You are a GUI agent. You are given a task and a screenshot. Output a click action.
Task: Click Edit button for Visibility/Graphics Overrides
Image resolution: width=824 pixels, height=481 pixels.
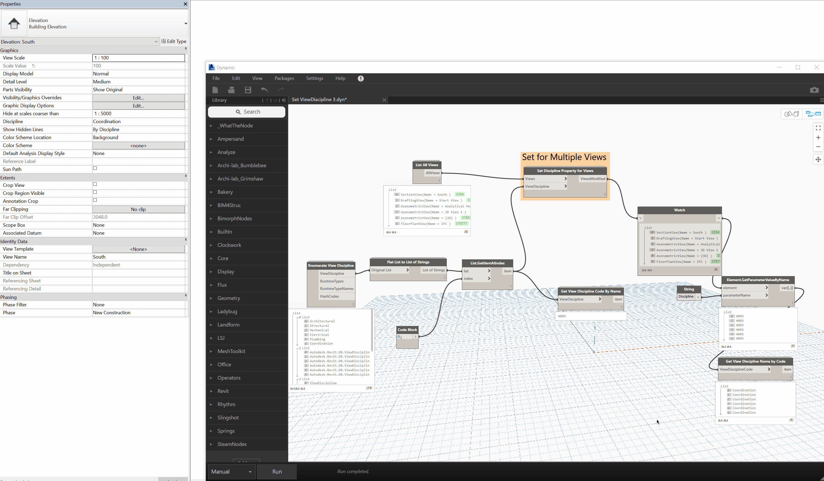pos(138,98)
